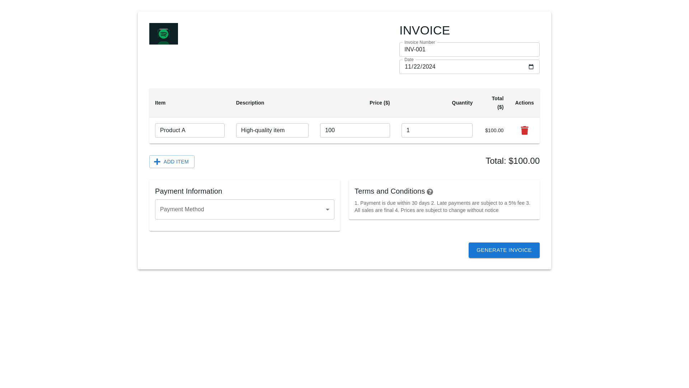Select the price input showing 100
This screenshot has width=689, height=388.
(355, 130)
